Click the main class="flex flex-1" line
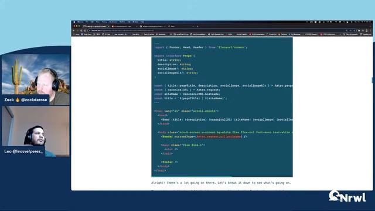The image size is (375, 211). [183, 145]
